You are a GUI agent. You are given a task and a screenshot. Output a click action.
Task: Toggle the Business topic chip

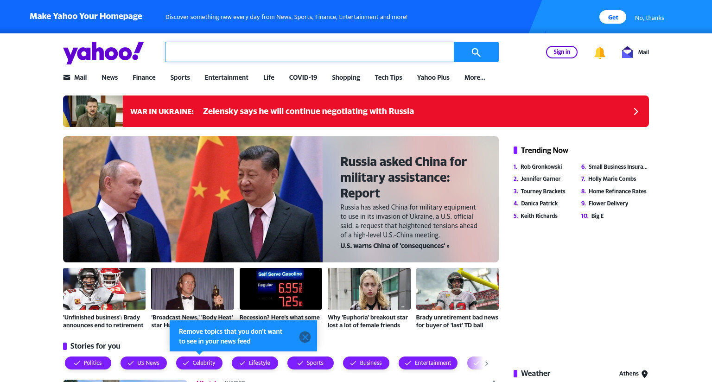[x=366, y=363]
